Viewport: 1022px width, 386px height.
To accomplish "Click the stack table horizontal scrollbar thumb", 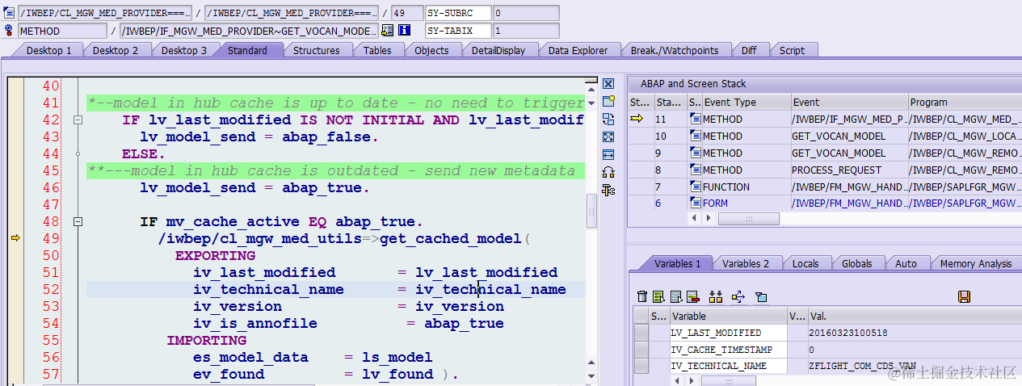I will point(749,218).
